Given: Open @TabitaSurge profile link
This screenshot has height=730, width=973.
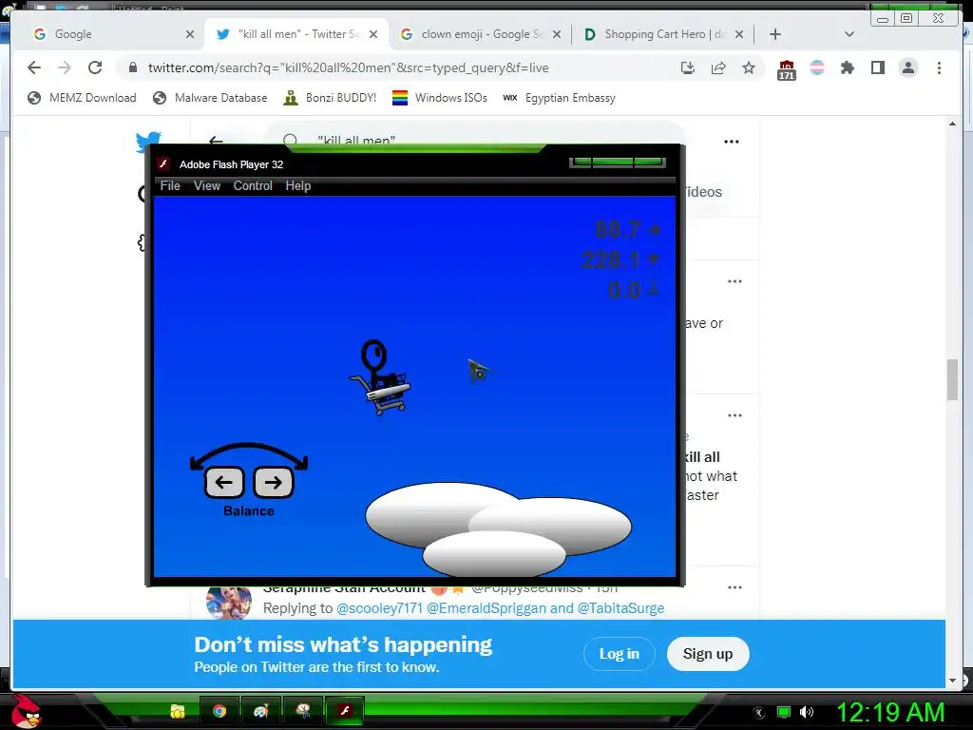Looking at the screenshot, I should point(620,608).
